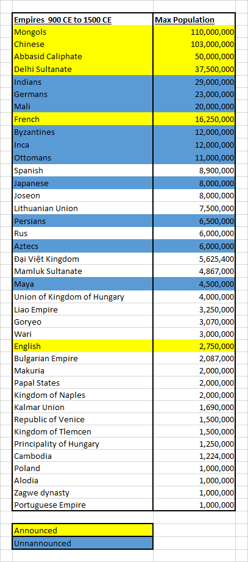The height and width of the screenshot is (562, 248).
Task: Select the 110,000,000 population value
Action: coord(194,32)
